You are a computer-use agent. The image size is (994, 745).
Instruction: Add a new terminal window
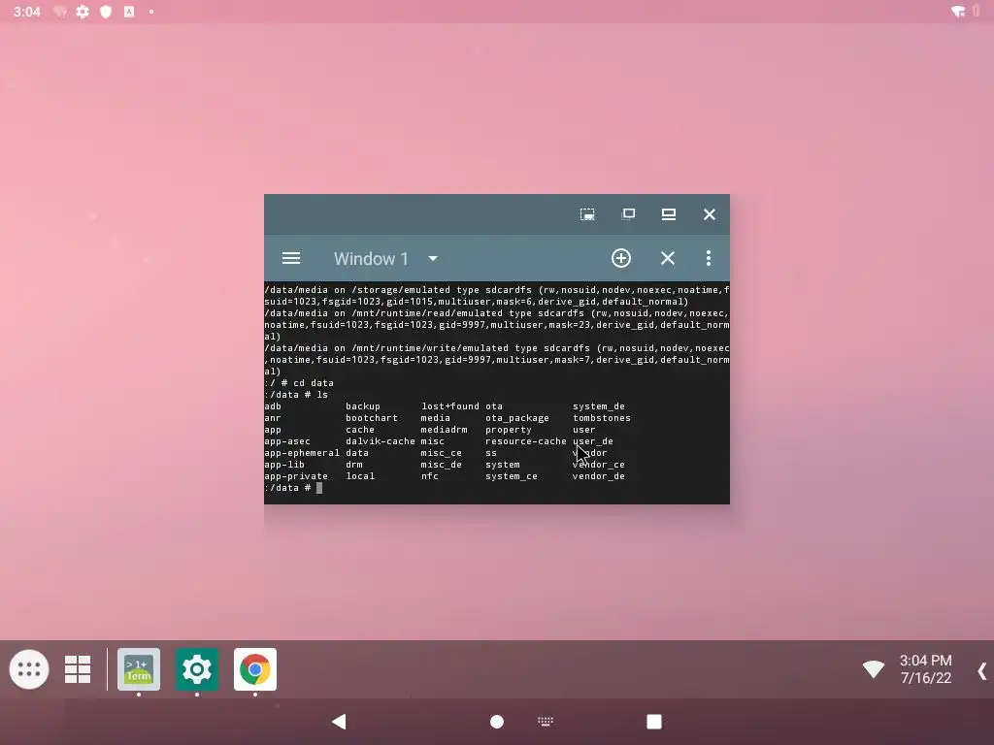(620, 258)
